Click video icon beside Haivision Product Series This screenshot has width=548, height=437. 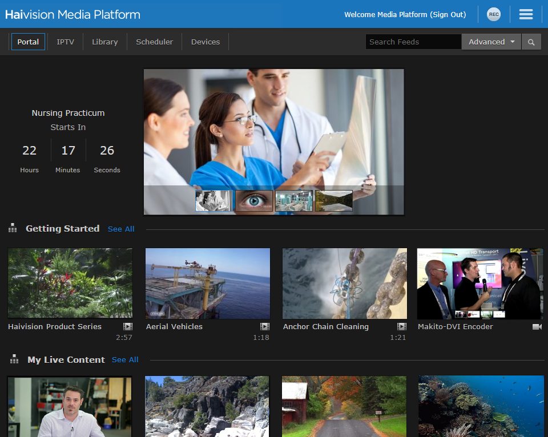[128, 326]
